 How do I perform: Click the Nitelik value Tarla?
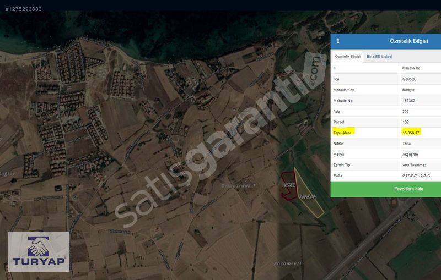pyautogui.click(x=406, y=144)
